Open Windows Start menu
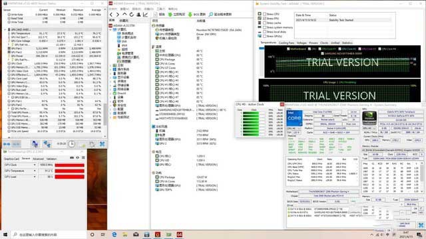Screen dimensions: 426x239 point(5,234)
